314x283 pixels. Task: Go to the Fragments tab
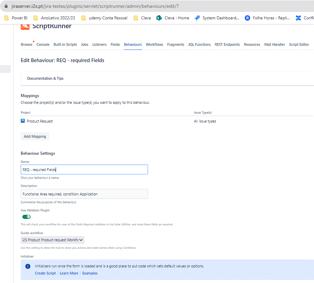click(176, 44)
